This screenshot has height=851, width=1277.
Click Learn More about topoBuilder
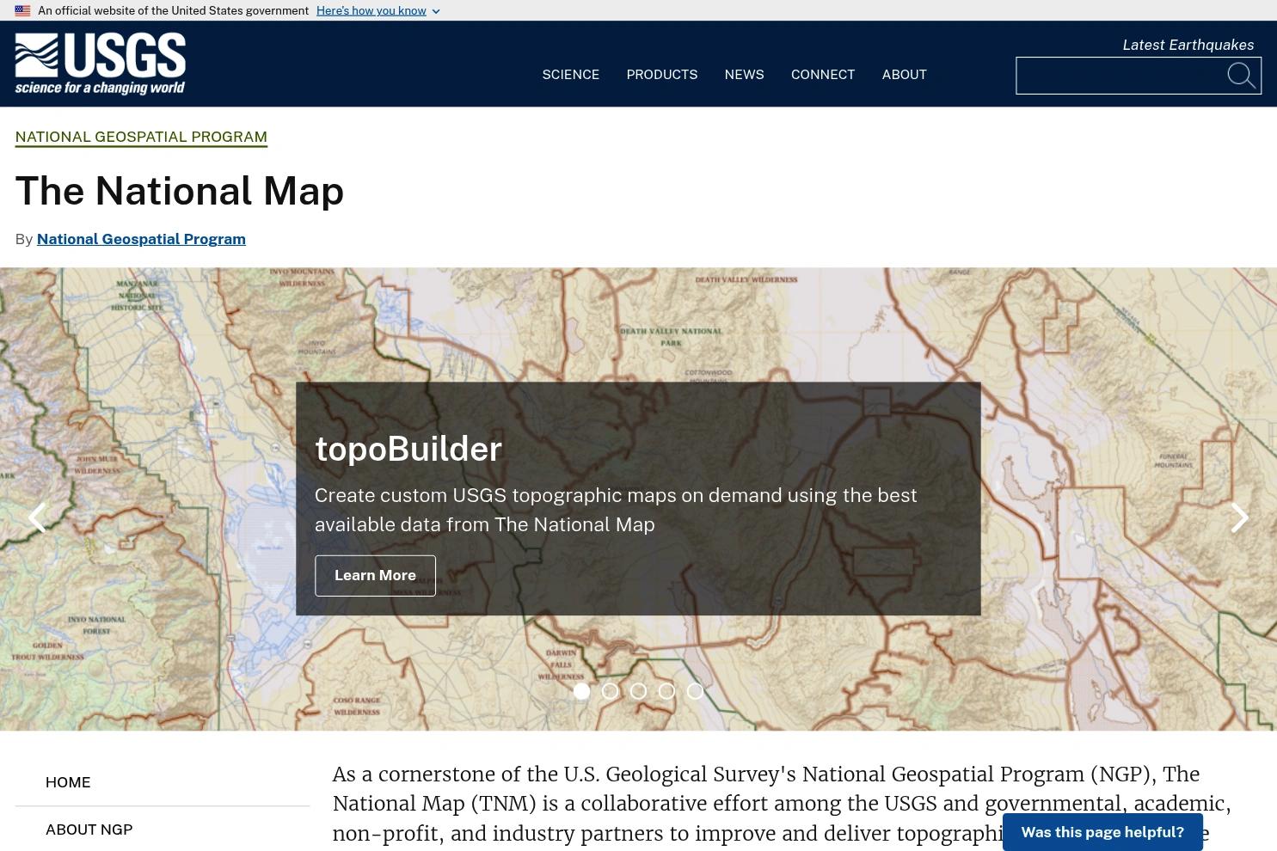click(x=375, y=575)
